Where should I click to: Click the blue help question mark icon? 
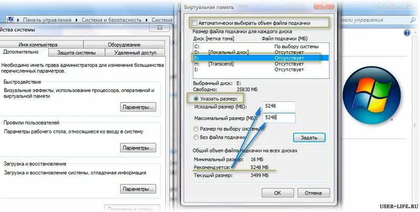click(407, 33)
